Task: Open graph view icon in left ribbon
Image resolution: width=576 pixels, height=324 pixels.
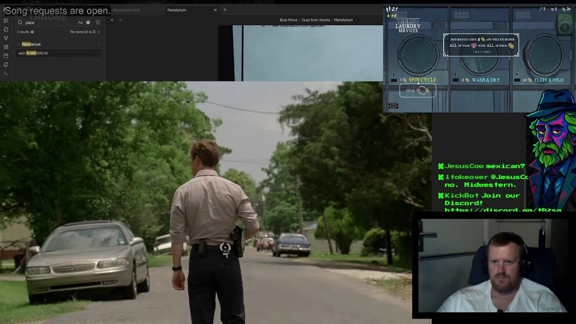Action: coord(6,38)
